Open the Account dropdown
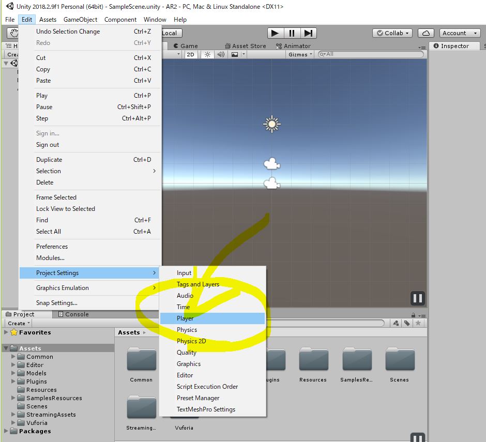Image resolution: width=486 pixels, height=442 pixels. 460,33
